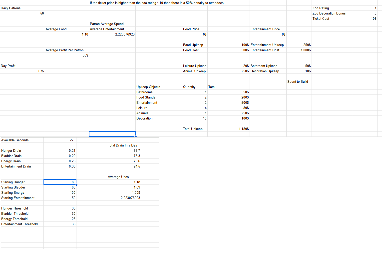Click the Average Food label cell
This screenshot has width=382, height=275.
[x=67, y=29]
